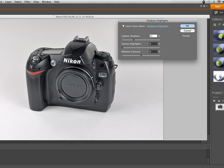Select the third category icon in Effects panel
The width and height of the screenshot is (224, 168).
click(x=223, y=25)
